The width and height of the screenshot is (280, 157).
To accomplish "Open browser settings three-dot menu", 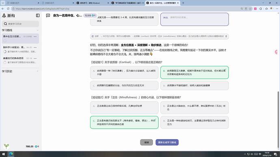I will [x=277, y=8].
